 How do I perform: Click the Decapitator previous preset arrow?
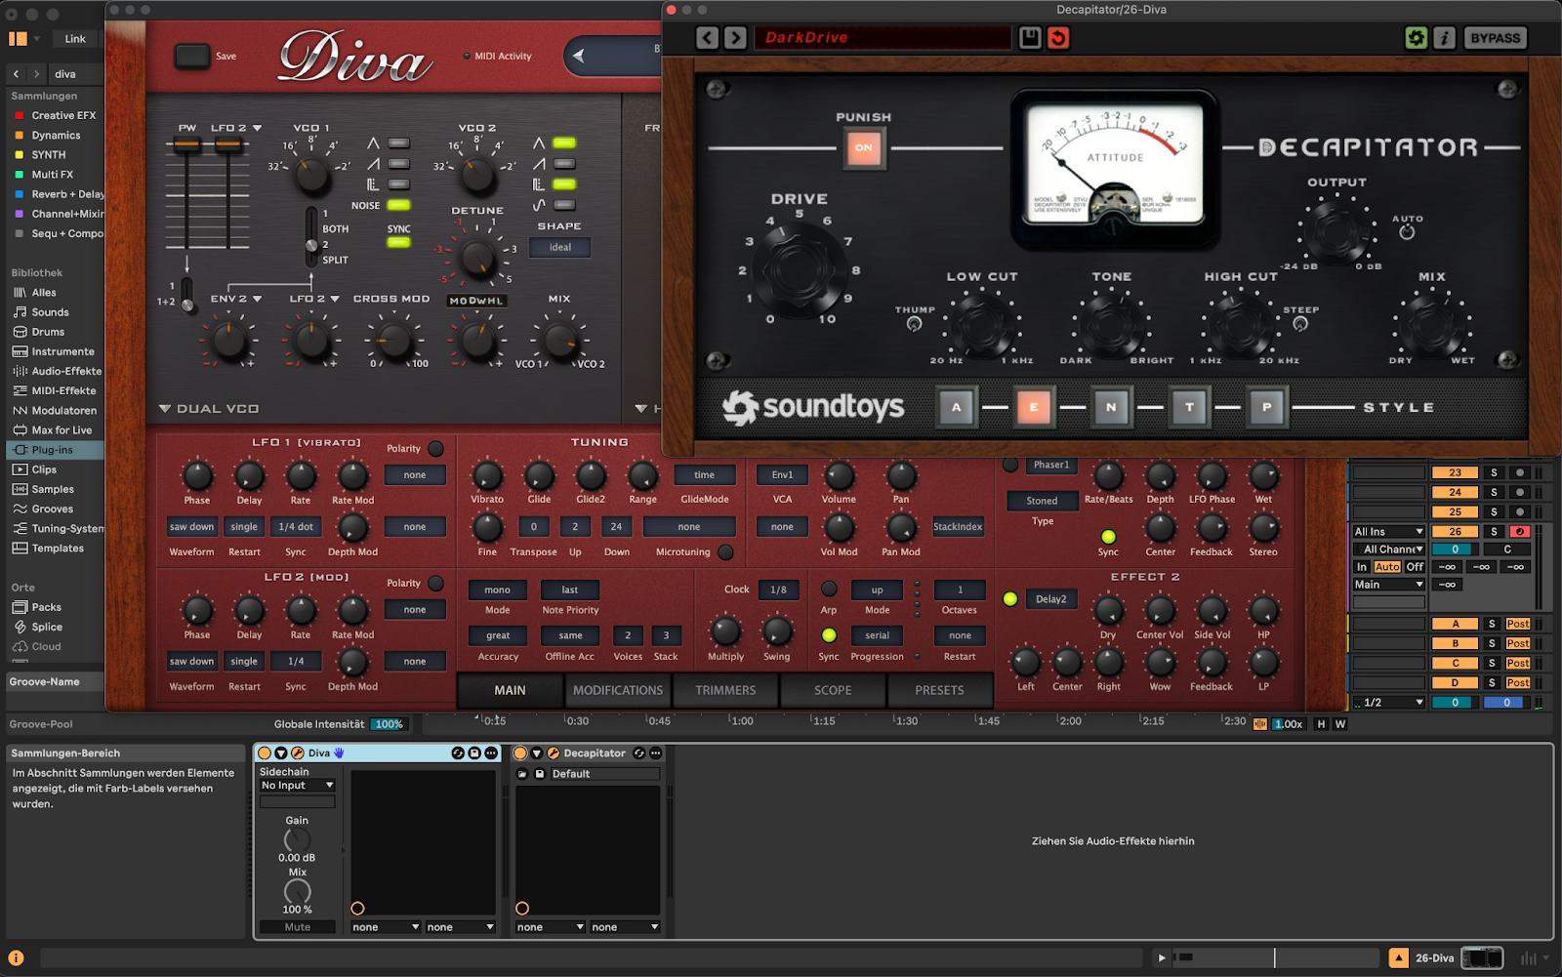708,38
